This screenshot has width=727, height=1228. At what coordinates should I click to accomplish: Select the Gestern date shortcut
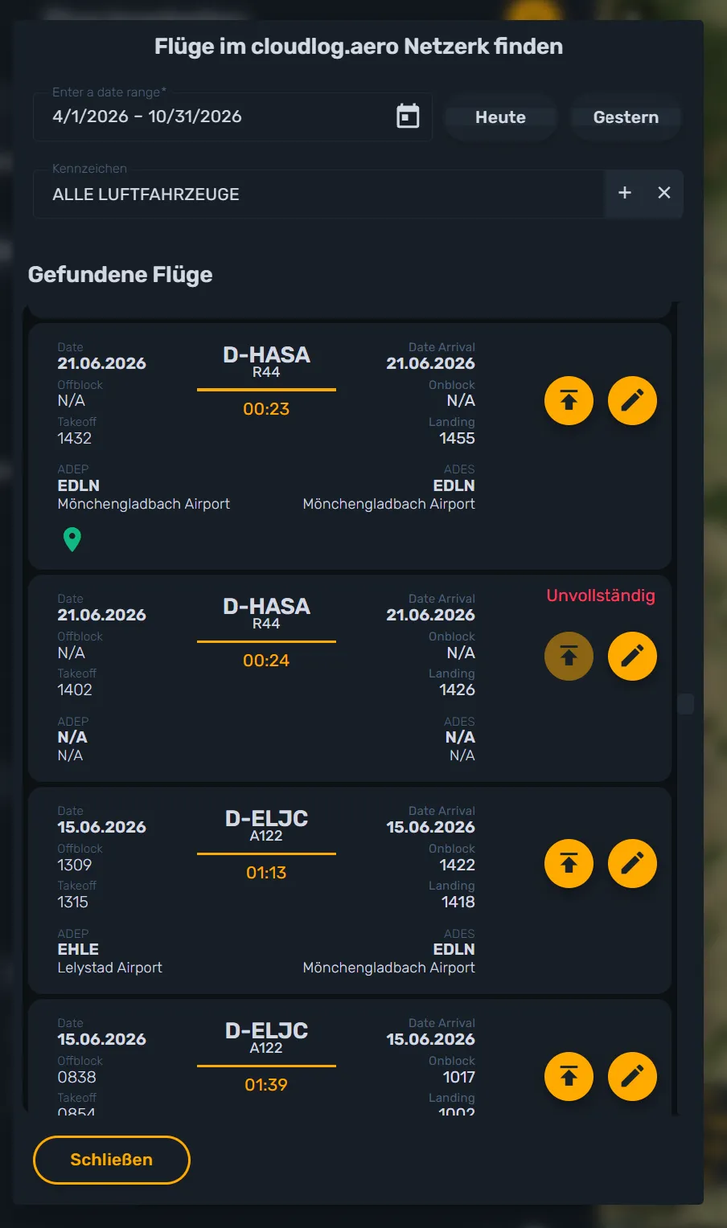[626, 117]
